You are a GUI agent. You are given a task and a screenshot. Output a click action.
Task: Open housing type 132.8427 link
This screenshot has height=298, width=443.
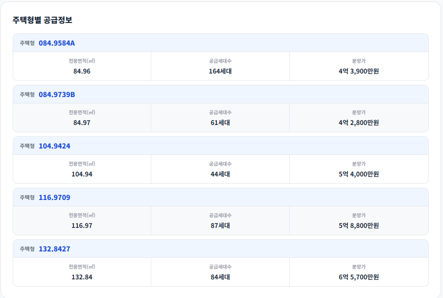[54, 249]
